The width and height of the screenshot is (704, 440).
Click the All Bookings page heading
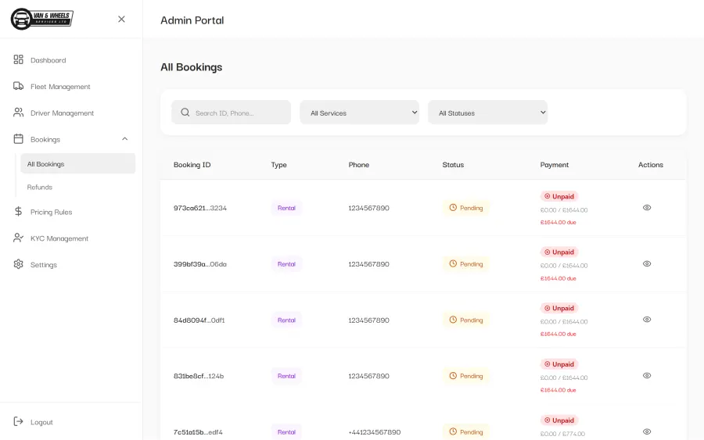[192, 67]
